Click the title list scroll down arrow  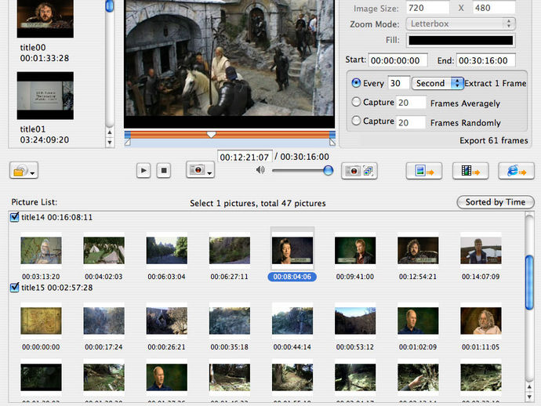pyautogui.click(x=110, y=142)
